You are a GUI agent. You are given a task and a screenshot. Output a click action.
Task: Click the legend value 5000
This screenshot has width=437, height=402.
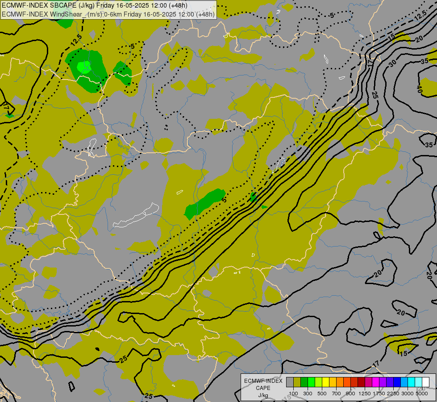[422, 394]
